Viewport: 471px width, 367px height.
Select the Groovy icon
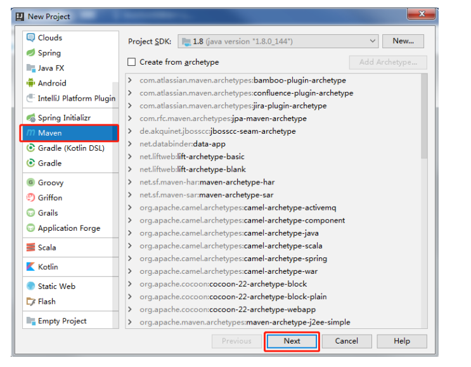coord(30,183)
